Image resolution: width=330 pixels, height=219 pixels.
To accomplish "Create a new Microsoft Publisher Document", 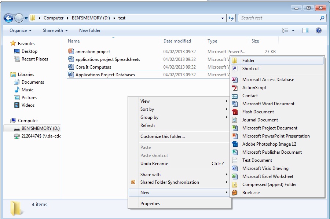I will coord(271,152).
